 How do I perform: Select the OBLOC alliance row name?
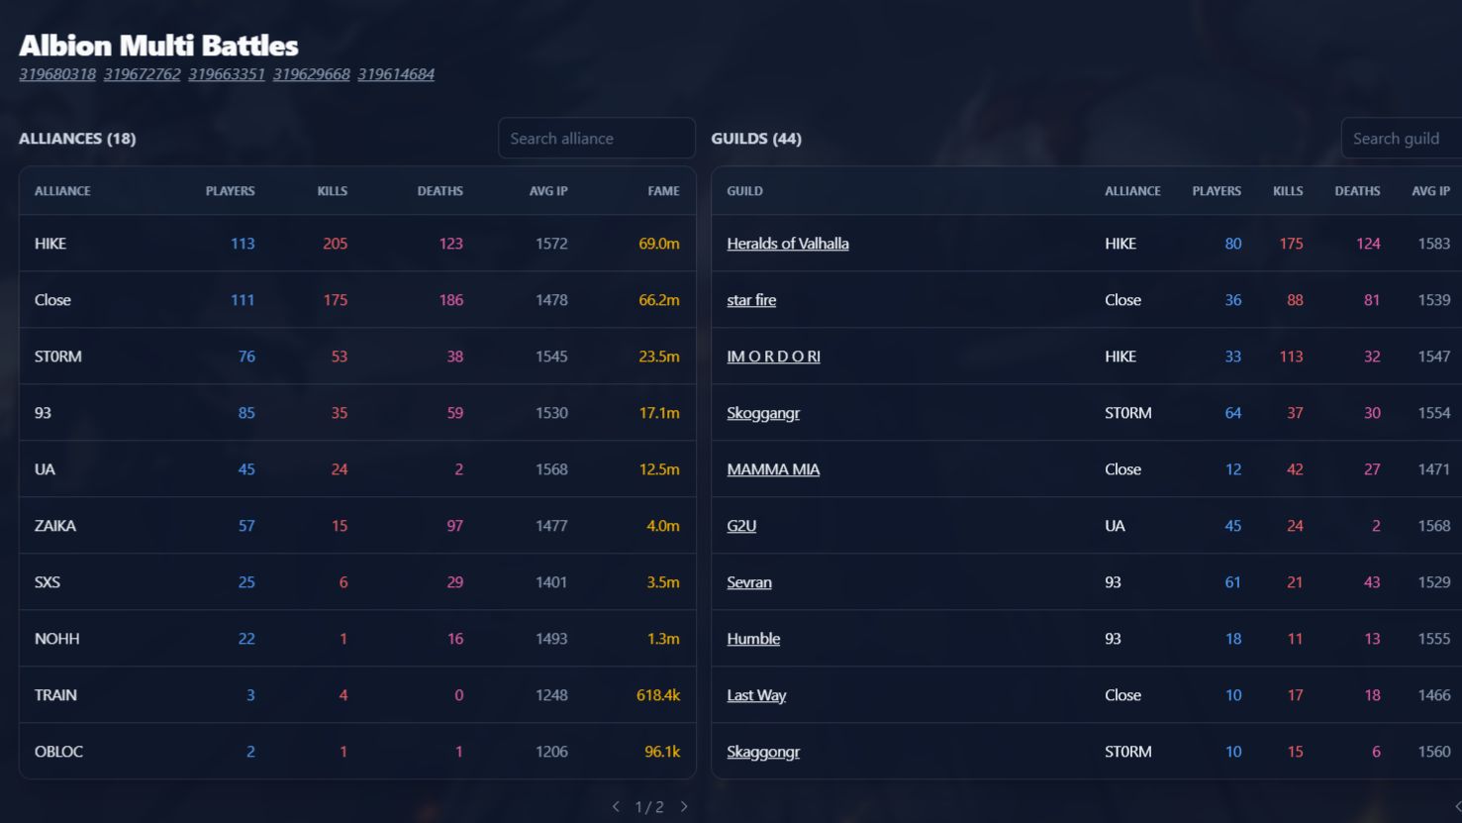tap(58, 752)
